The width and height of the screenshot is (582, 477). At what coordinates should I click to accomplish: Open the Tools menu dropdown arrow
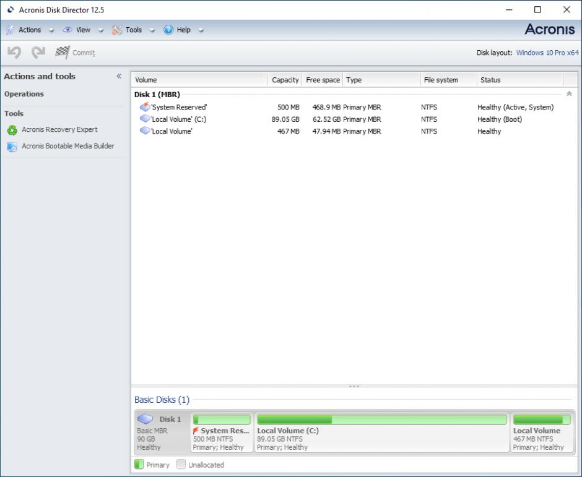[152, 30]
